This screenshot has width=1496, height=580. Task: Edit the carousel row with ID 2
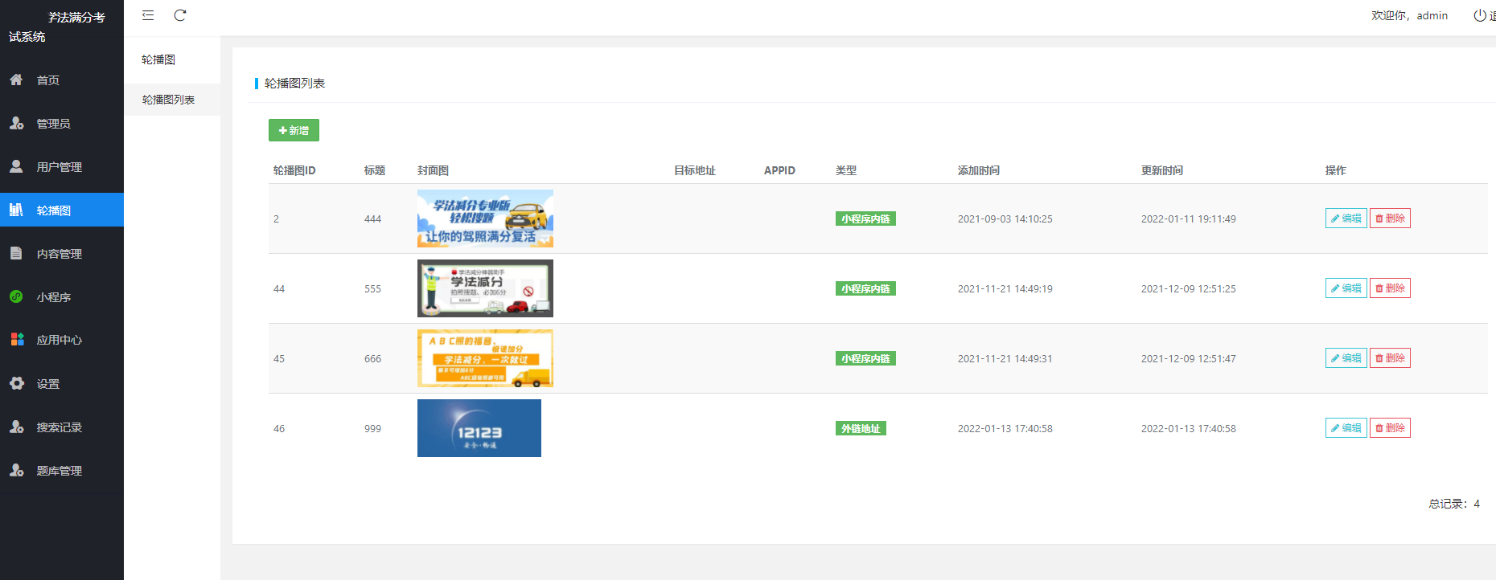pos(1346,219)
